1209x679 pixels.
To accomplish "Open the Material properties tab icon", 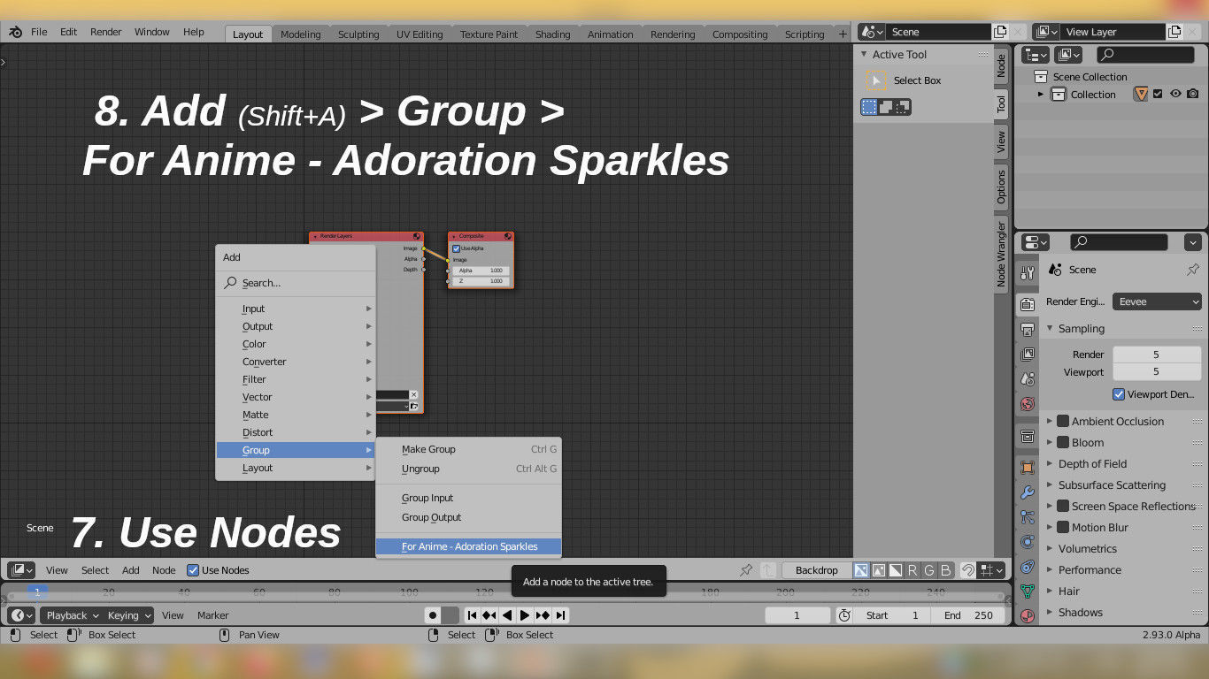I will pos(1027,615).
